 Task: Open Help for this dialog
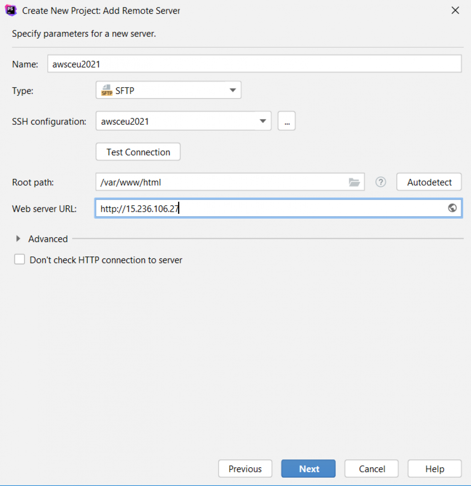pyautogui.click(x=434, y=468)
